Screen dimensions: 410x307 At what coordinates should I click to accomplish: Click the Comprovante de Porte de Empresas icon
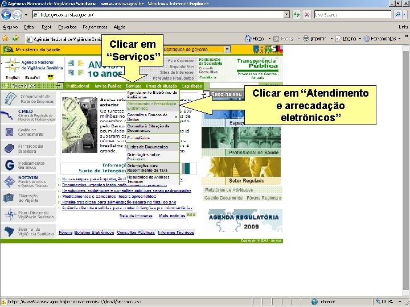(10, 99)
